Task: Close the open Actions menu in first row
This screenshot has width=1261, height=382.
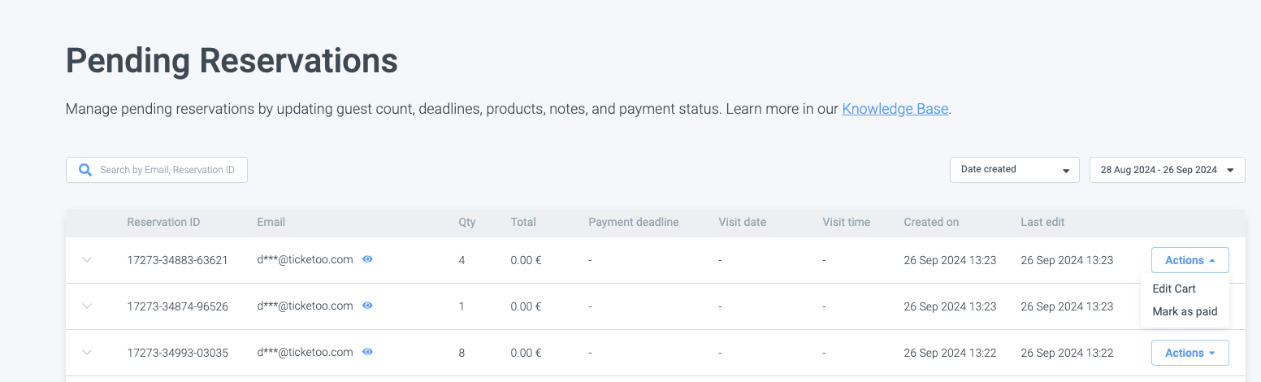Action: coord(1189,260)
